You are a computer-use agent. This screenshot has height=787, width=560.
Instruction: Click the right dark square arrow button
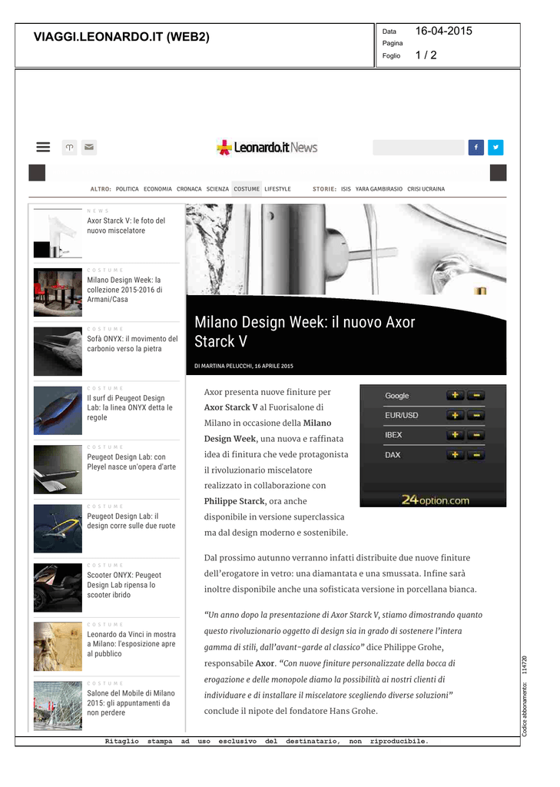[498, 173]
